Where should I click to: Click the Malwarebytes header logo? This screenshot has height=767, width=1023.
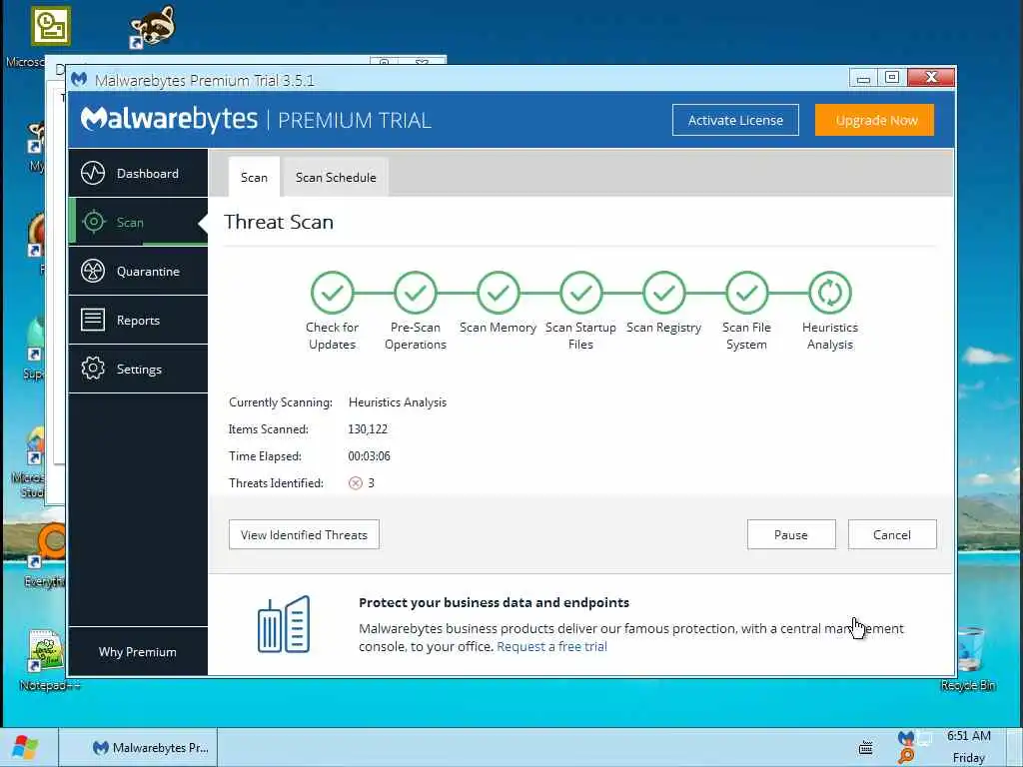pos(169,120)
